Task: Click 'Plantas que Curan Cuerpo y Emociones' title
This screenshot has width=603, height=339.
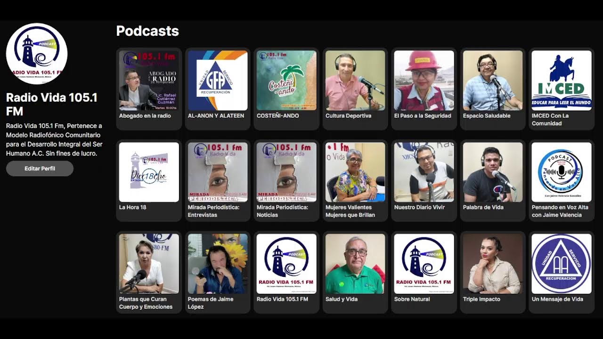Action: (146, 303)
